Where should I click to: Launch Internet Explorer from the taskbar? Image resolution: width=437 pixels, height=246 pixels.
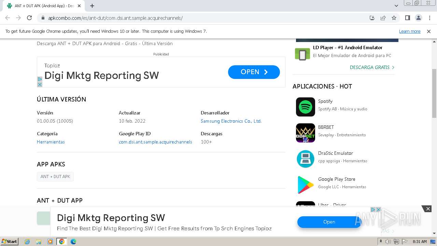(27, 242)
